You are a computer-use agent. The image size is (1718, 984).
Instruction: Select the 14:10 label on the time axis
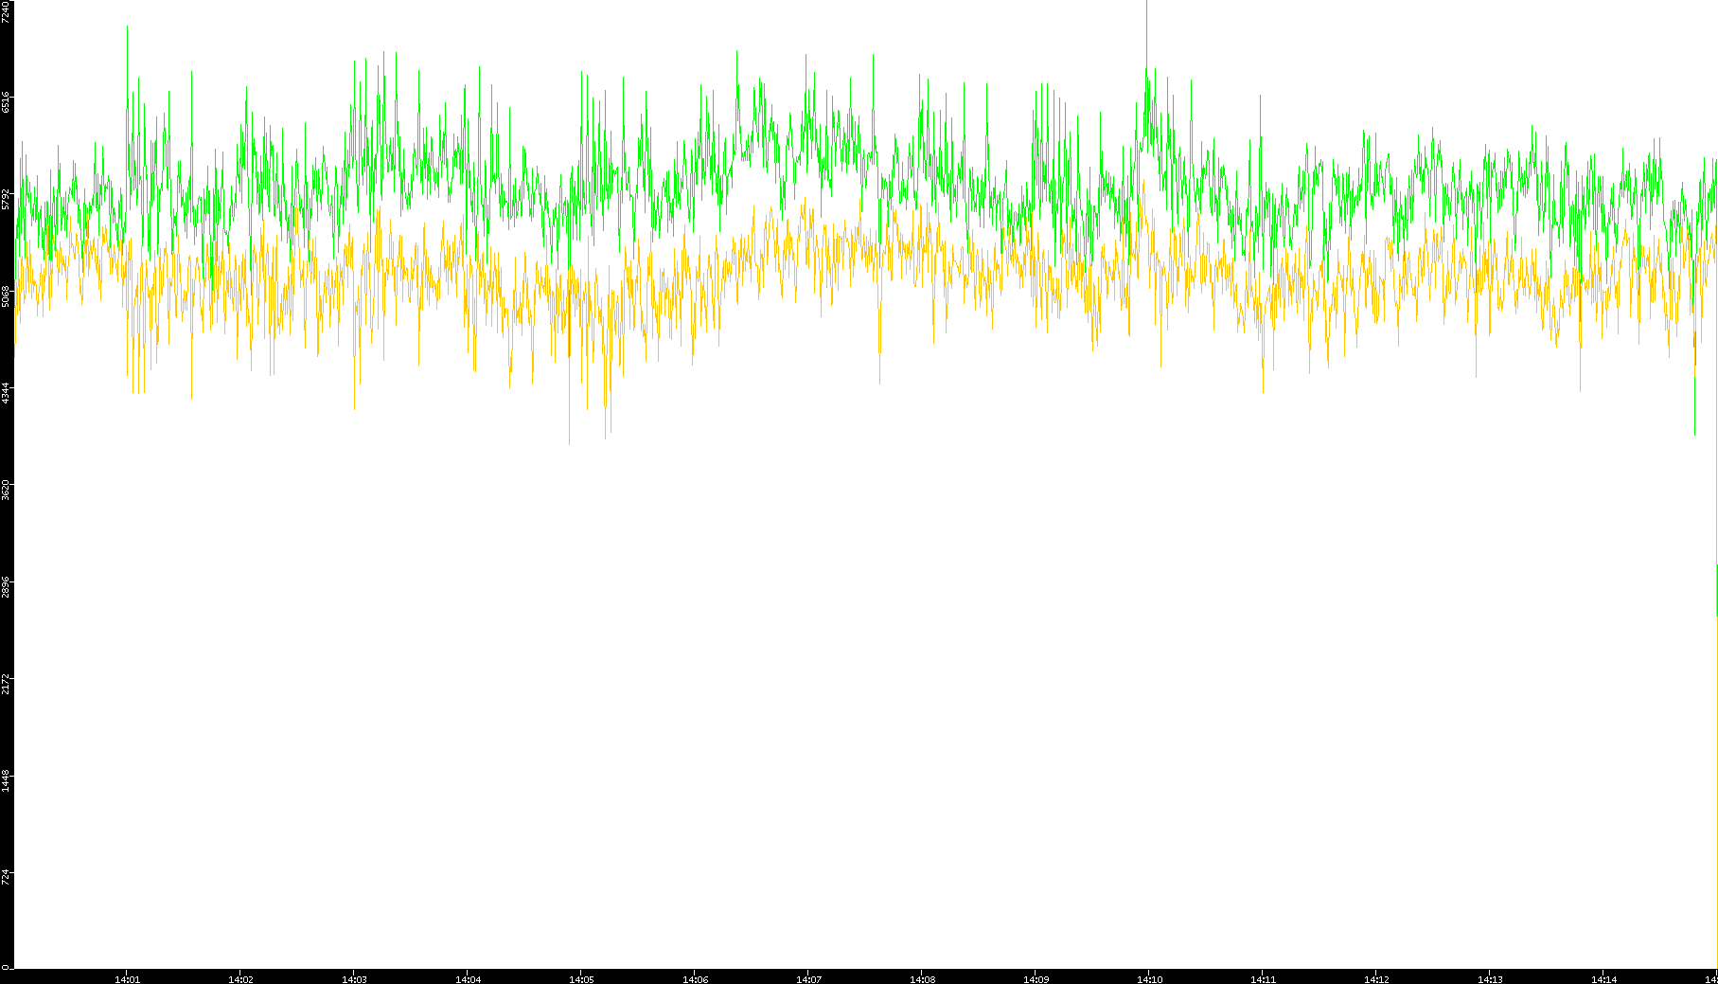1150,979
